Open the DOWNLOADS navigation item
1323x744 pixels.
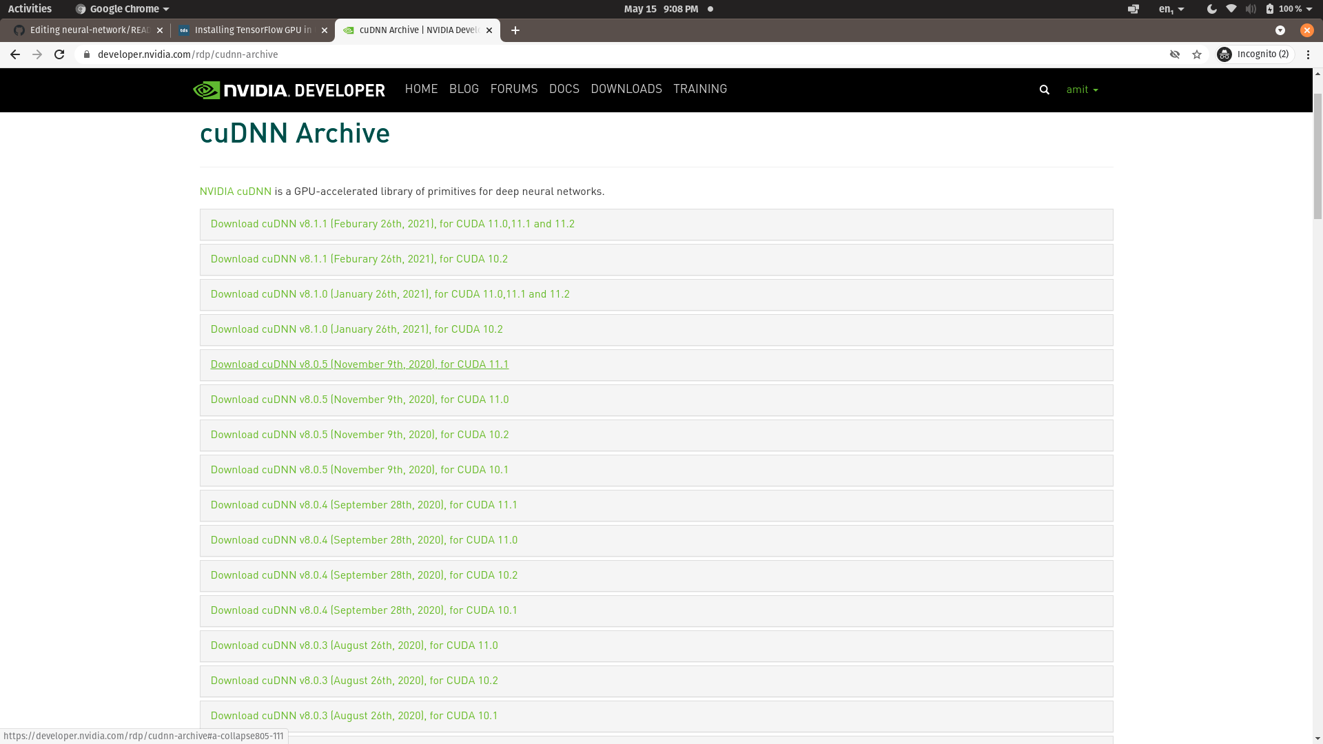click(x=626, y=90)
